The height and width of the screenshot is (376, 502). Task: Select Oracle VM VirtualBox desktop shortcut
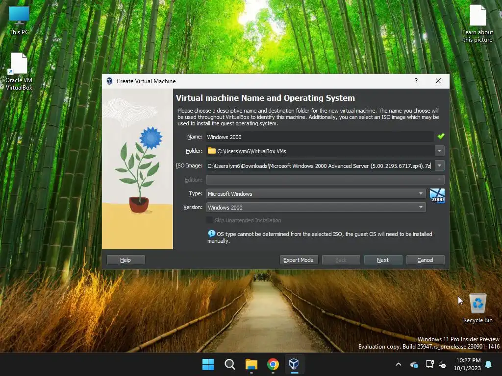coord(19,71)
